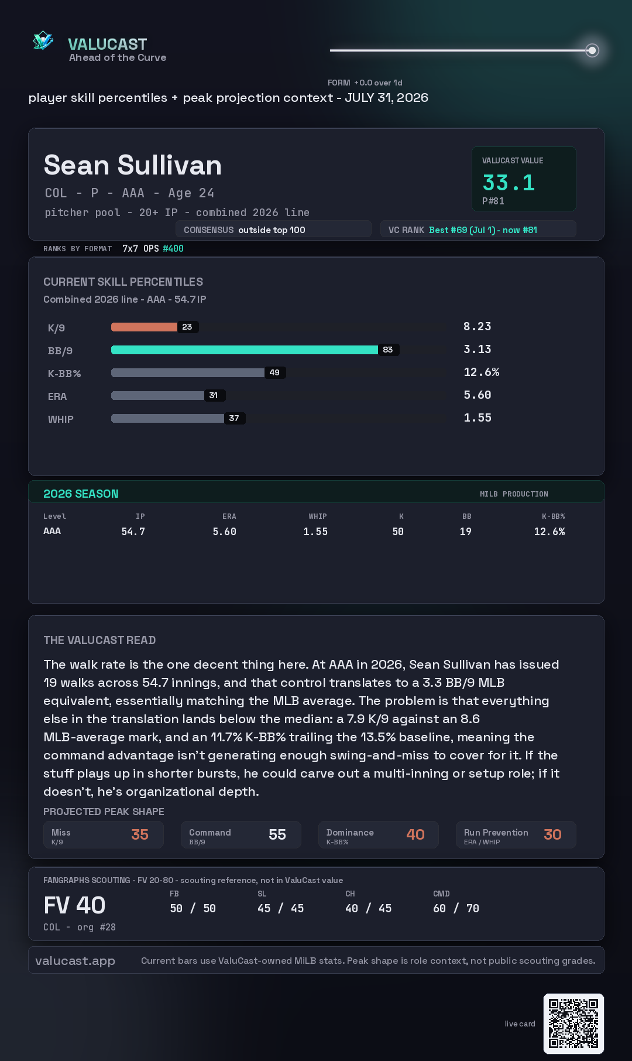
Task: Click the Command BB/9 tile showing 55
Action: click(241, 835)
